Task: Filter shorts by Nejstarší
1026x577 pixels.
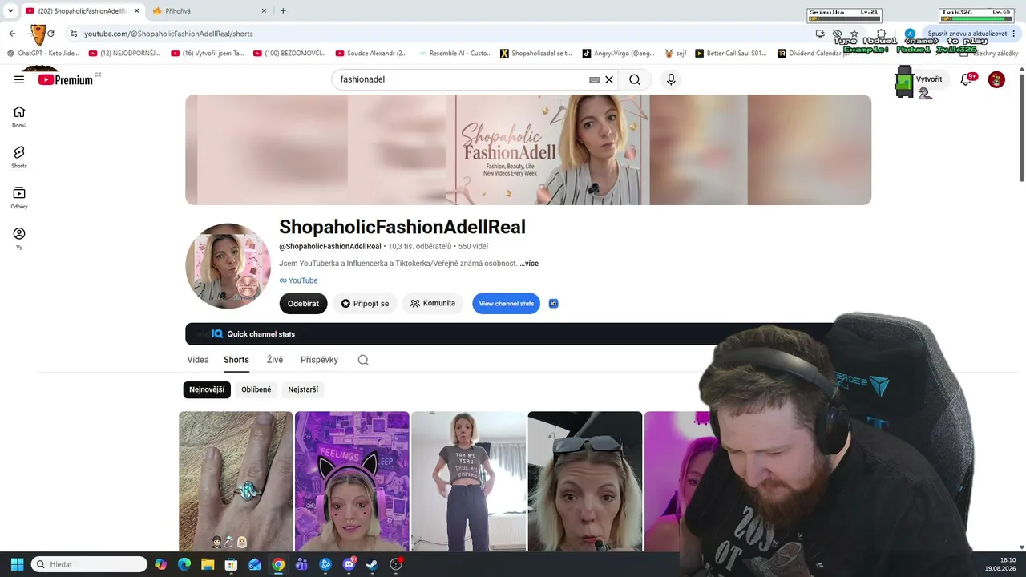Action: point(303,389)
